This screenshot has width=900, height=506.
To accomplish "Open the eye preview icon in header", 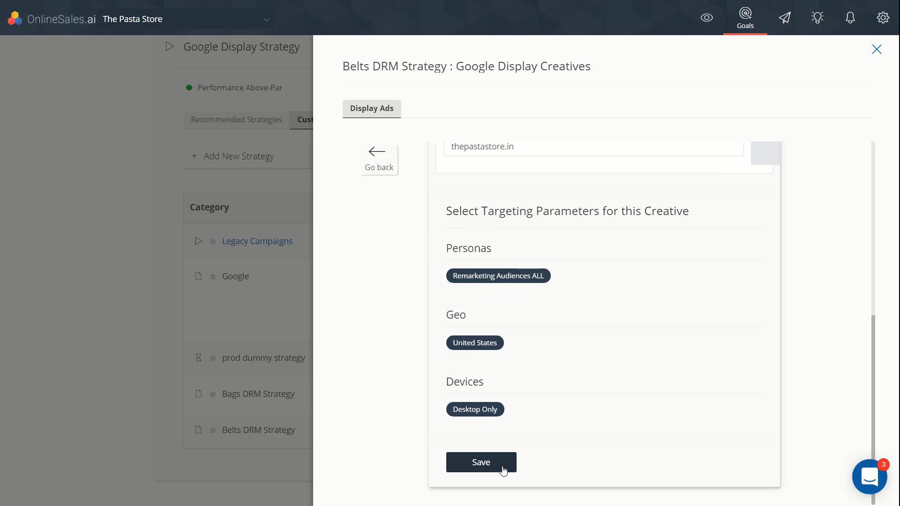I will (706, 18).
